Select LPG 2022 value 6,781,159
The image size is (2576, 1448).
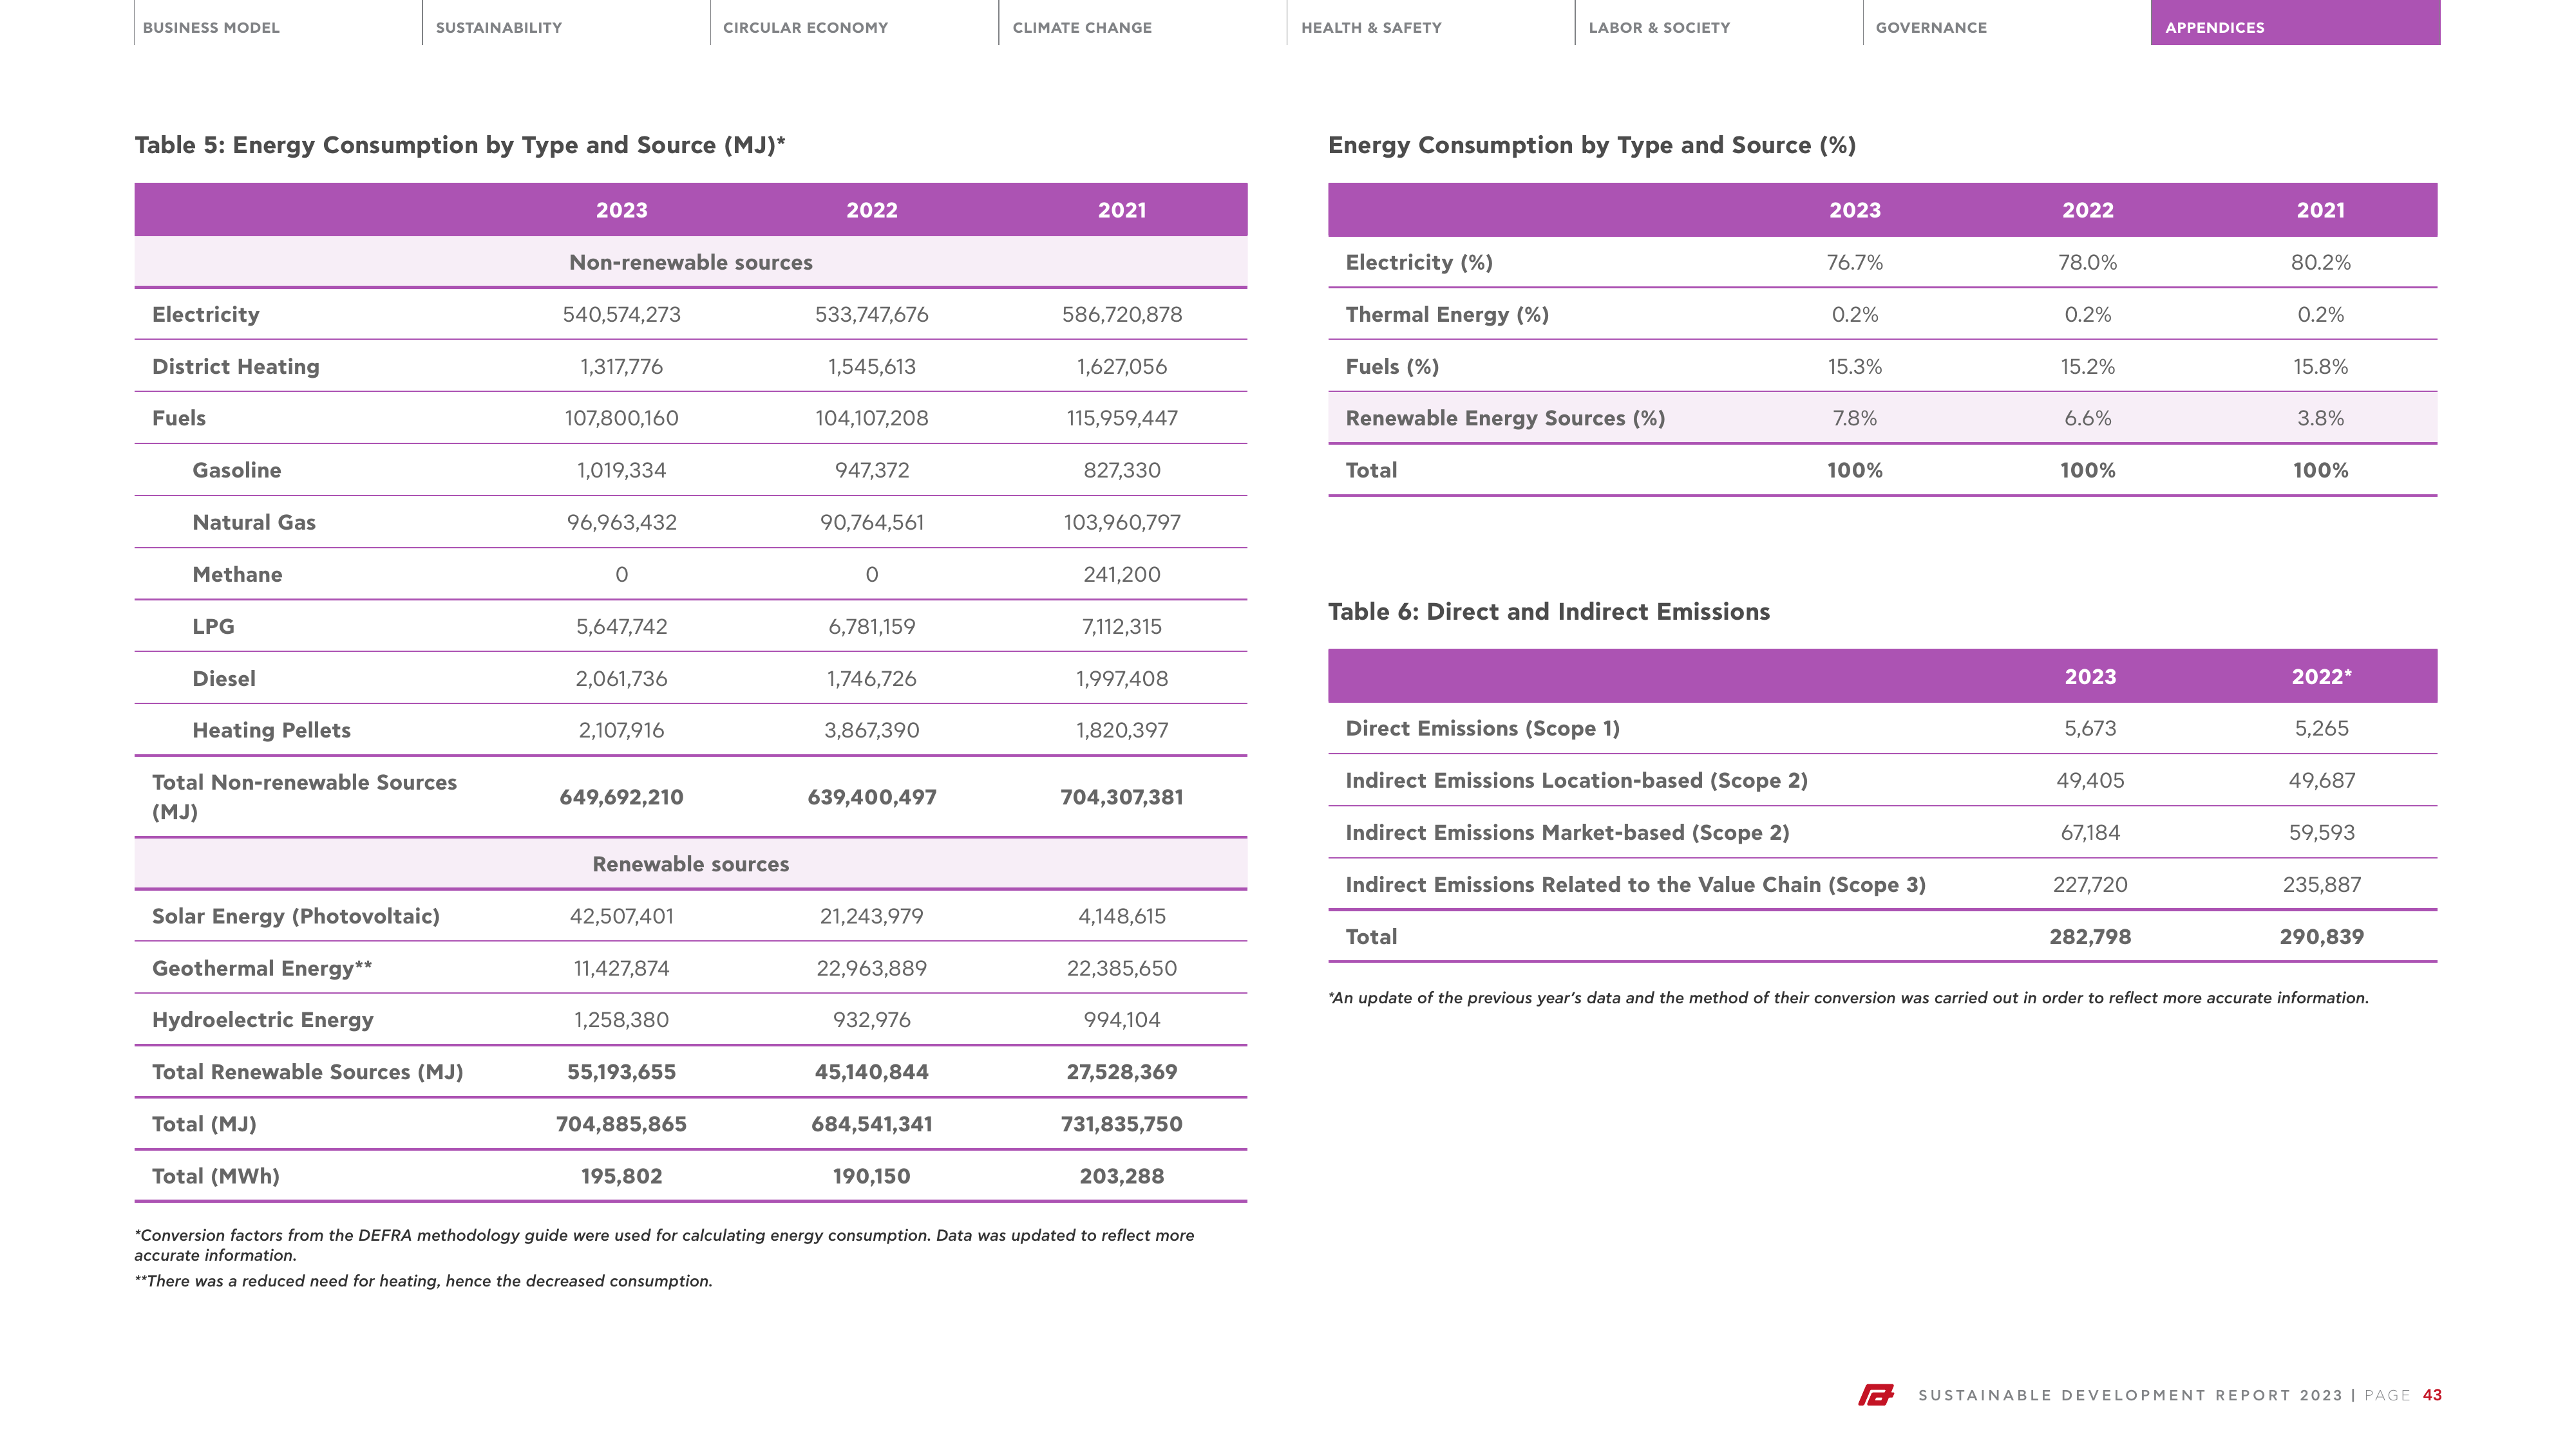point(871,627)
